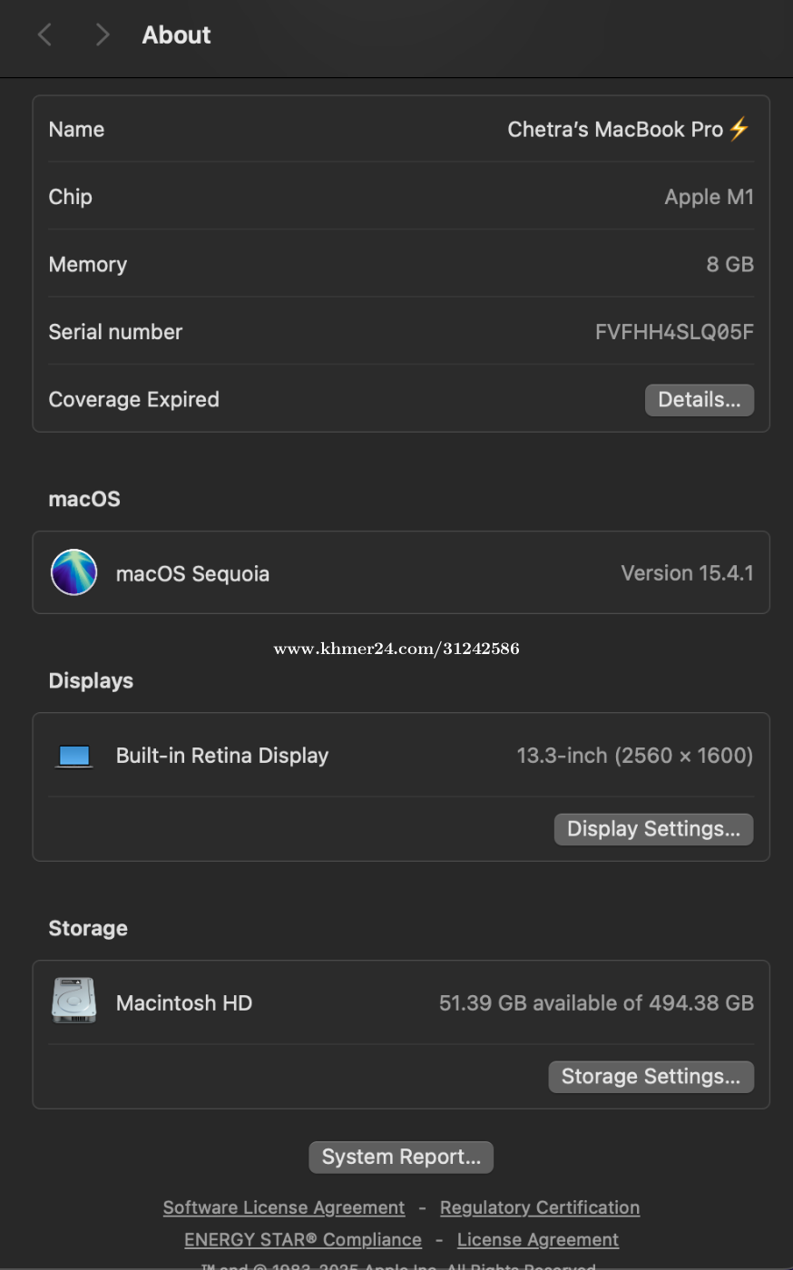
Task: Open Storage Settings
Action: [x=651, y=1077]
